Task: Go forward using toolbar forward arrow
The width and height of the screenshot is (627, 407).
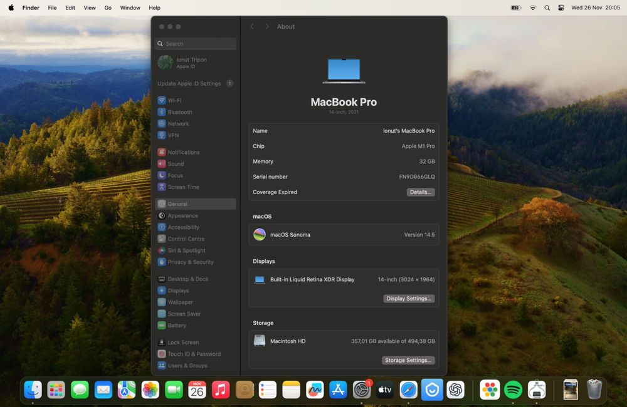Action: (266, 26)
